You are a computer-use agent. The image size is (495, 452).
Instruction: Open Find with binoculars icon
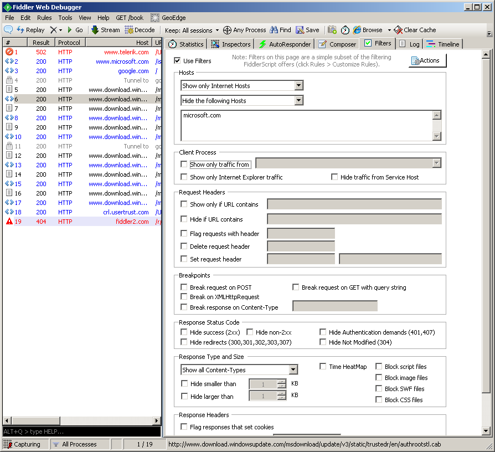click(274, 30)
